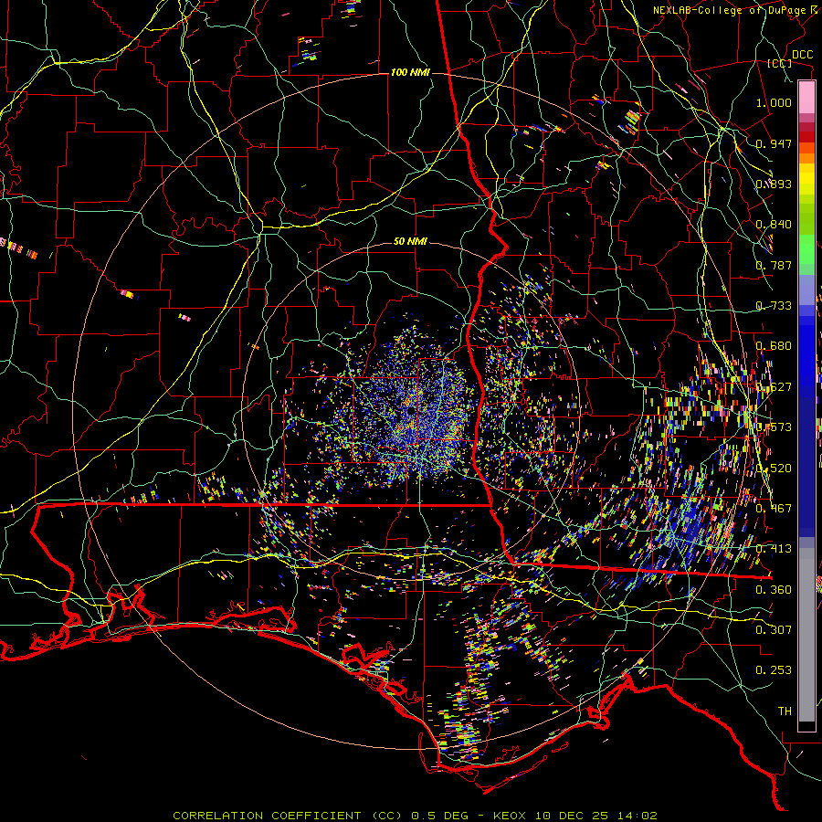Click the 0.253 color scale value
This screenshot has width=822, height=822.
click(x=774, y=670)
